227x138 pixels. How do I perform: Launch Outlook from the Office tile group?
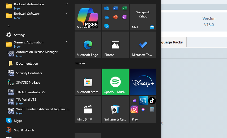[x=106, y=8]
